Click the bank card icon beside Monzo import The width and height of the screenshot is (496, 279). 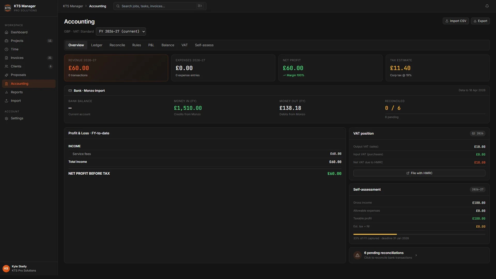[x=70, y=91]
